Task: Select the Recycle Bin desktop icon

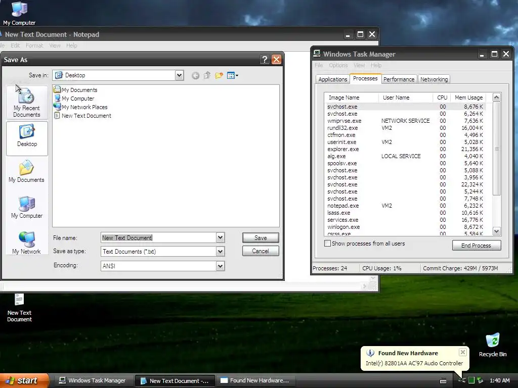Action: (493, 345)
